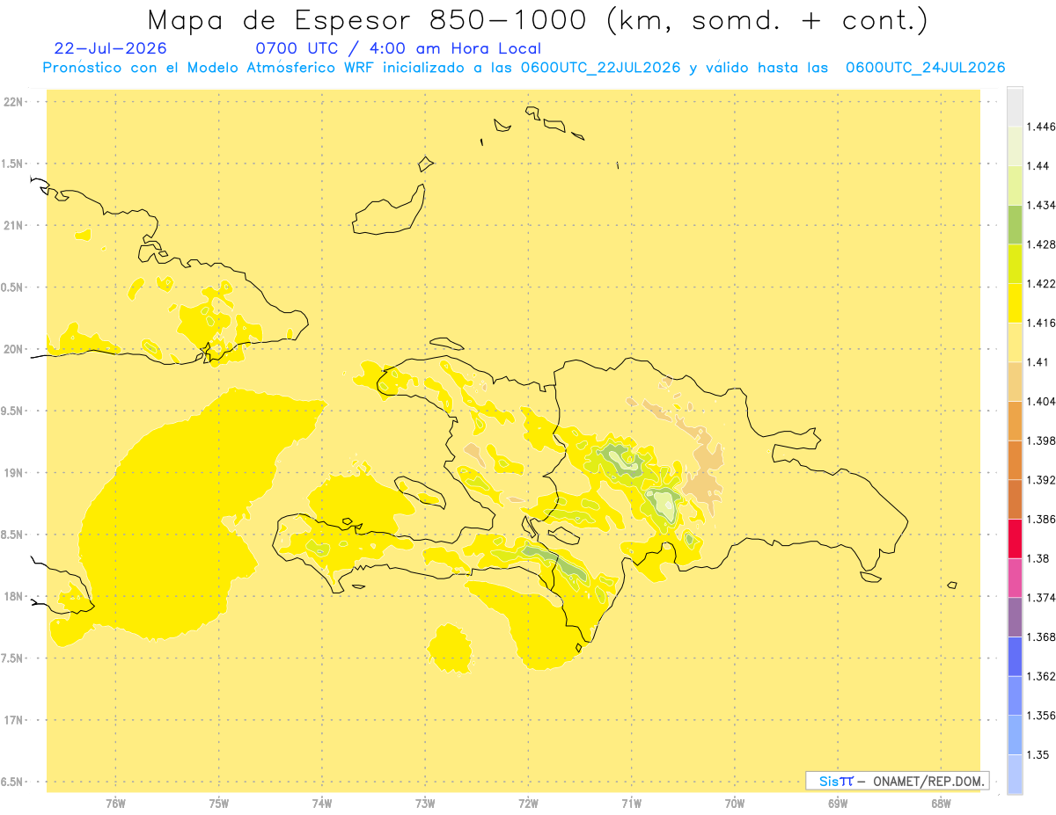Click the 73W longitude label
The height and width of the screenshot is (815, 1056).
[x=425, y=803]
